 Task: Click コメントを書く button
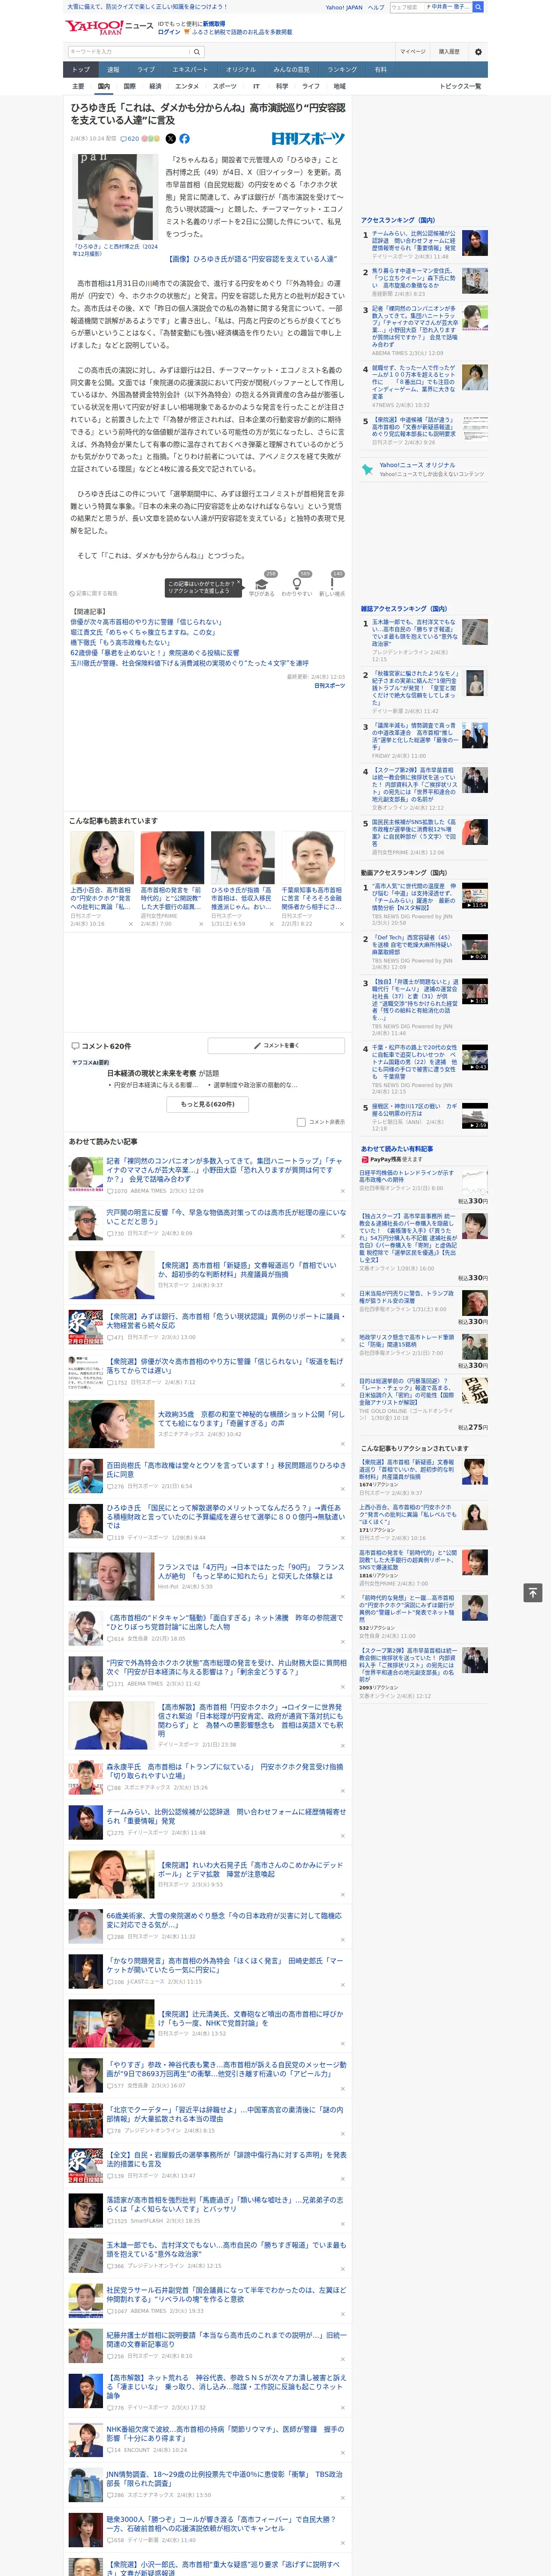tap(276, 1045)
